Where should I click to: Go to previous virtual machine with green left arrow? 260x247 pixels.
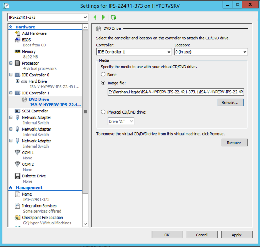coord(95,17)
